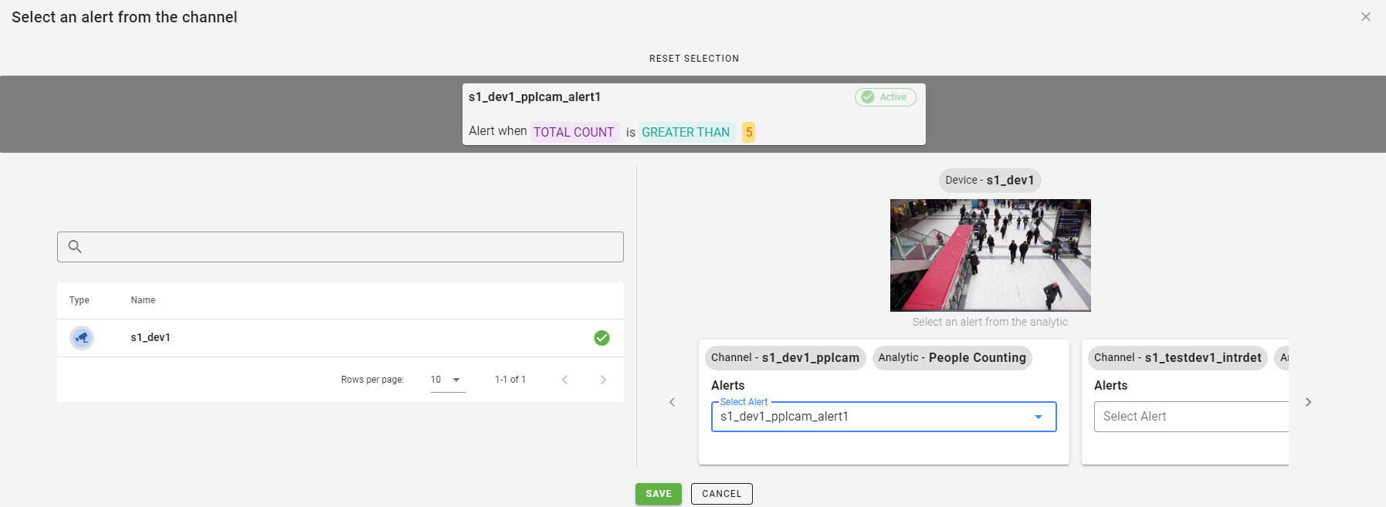
Task: Open the Rows per page dropdown
Action: [447, 380]
